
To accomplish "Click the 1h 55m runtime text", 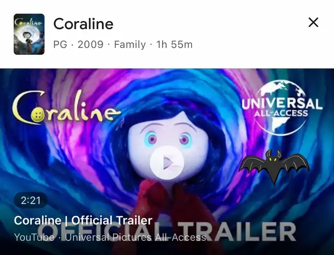I will tap(174, 45).
